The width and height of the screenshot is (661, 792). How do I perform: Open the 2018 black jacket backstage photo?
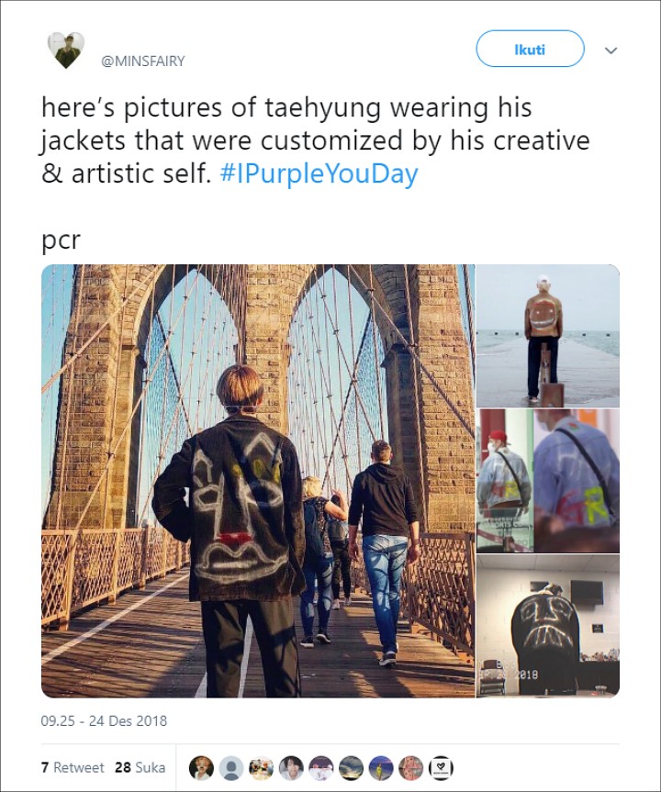click(548, 626)
